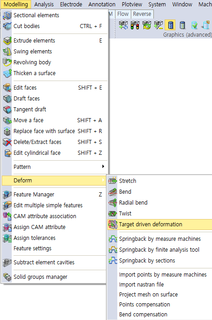
Task: Expand the Deform submenu
Action: [54, 181]
